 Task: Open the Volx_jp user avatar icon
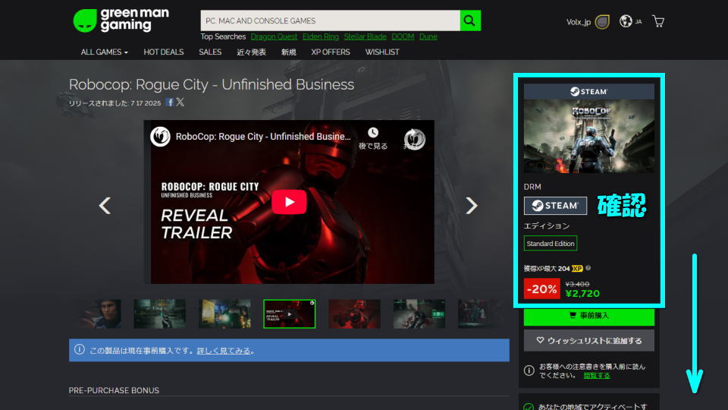[602, 21]
